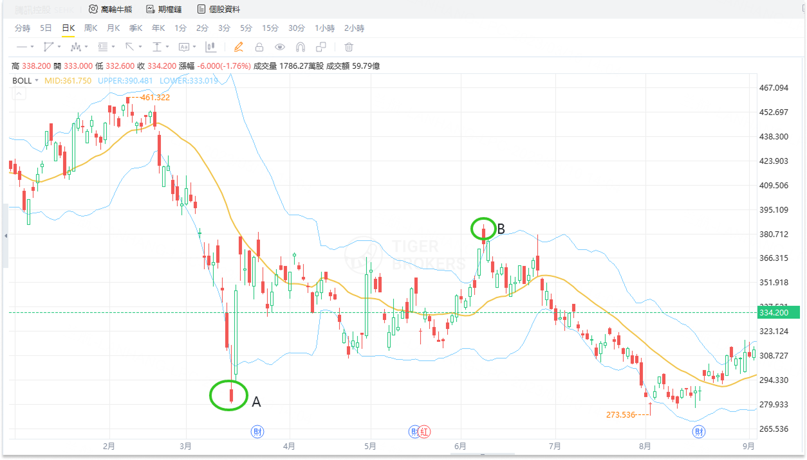The width and height of the screenshot is (807, 460).
Task: Open 窩輪牛熊 warrants page
Action: click(x=110, y=9)
